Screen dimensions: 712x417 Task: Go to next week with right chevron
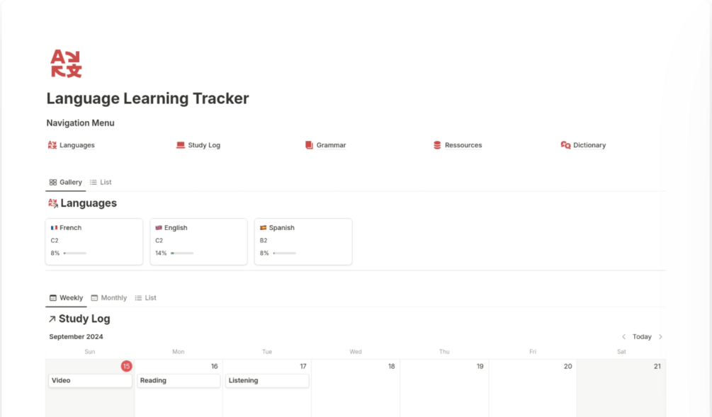(x=660, y=337)
